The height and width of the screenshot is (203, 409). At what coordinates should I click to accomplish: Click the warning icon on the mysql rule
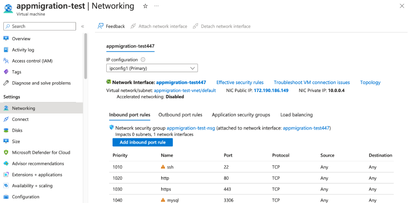(163, 200)
